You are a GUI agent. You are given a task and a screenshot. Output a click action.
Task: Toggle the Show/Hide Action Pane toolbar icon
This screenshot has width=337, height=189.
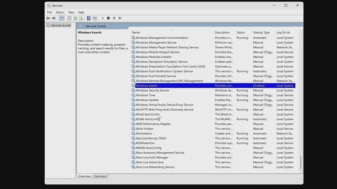[95, 18]
